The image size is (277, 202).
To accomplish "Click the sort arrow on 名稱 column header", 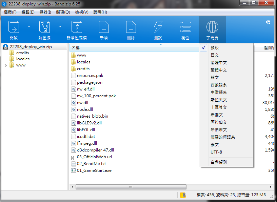I will pyautogui.click(x=161, y=45).
